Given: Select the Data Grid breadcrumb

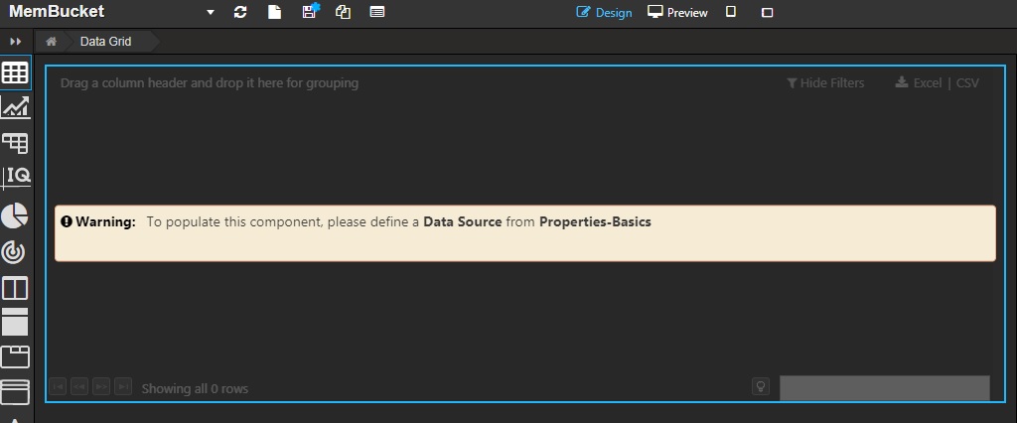Looking at the screenshot, I should coord(105,42).
